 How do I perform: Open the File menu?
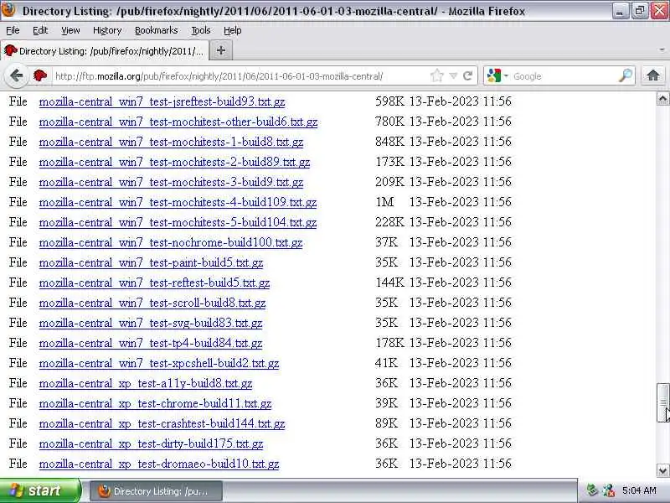click(x=13, y=30)
